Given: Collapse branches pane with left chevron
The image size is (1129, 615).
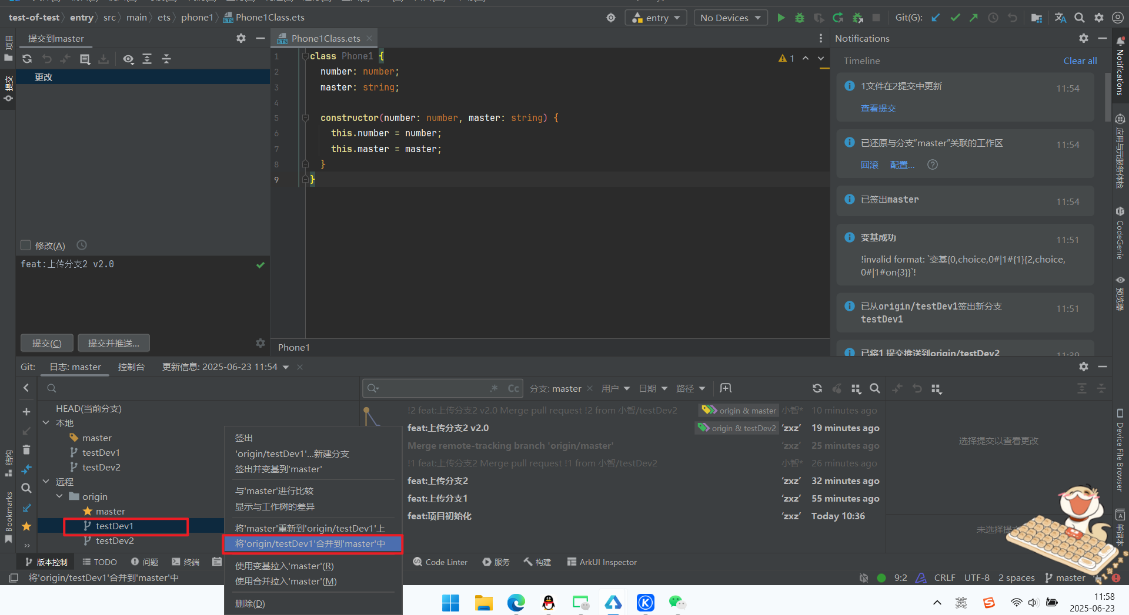Looking at the screenshot, I should (26, 388).
